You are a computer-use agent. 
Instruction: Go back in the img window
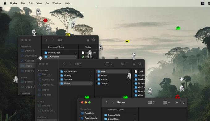[x=47, y=40]
